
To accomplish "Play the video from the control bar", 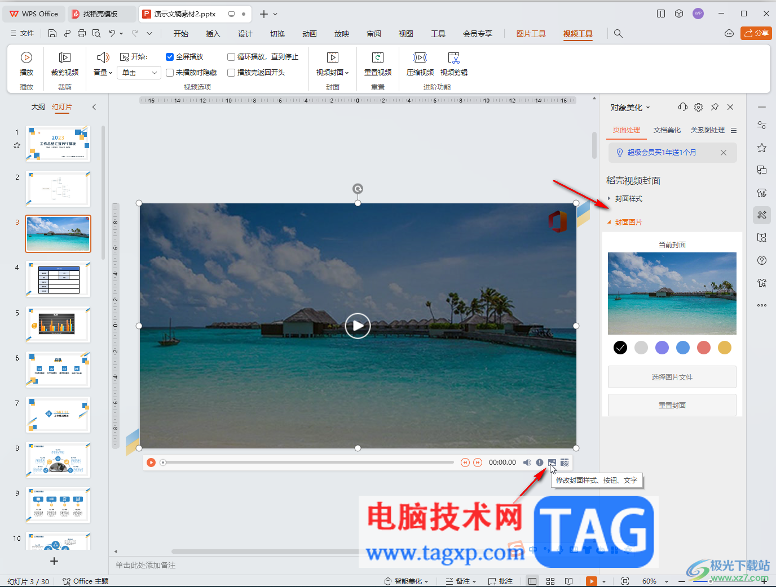I will (151, 463).
